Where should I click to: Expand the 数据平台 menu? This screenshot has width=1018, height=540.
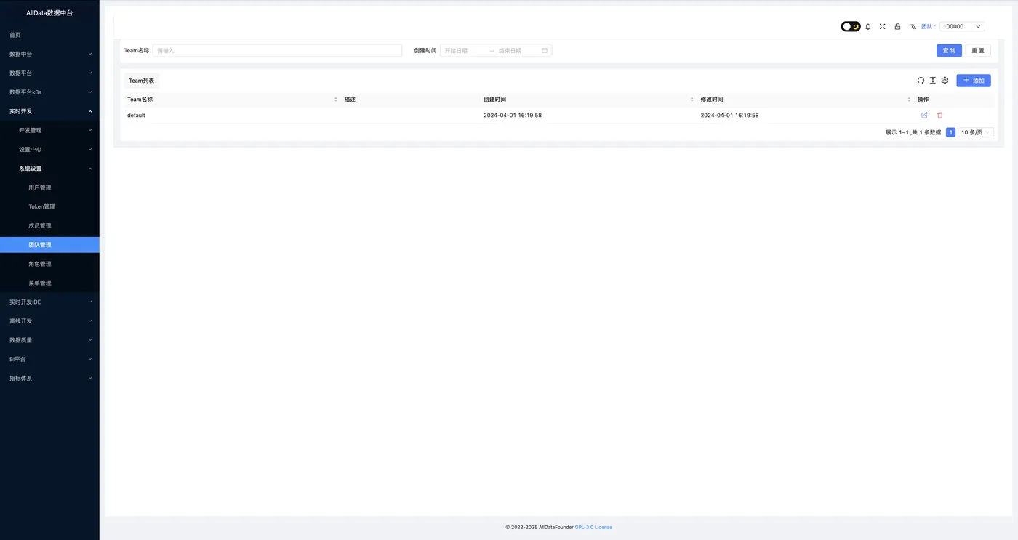point(49,73)
